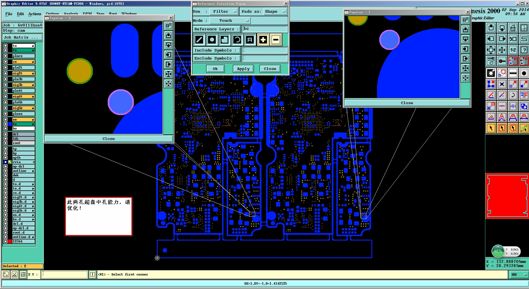Click the window selection icon near XY field
Image resolution: width=529 pixels, height=289 pixels.
coord(23,274)
